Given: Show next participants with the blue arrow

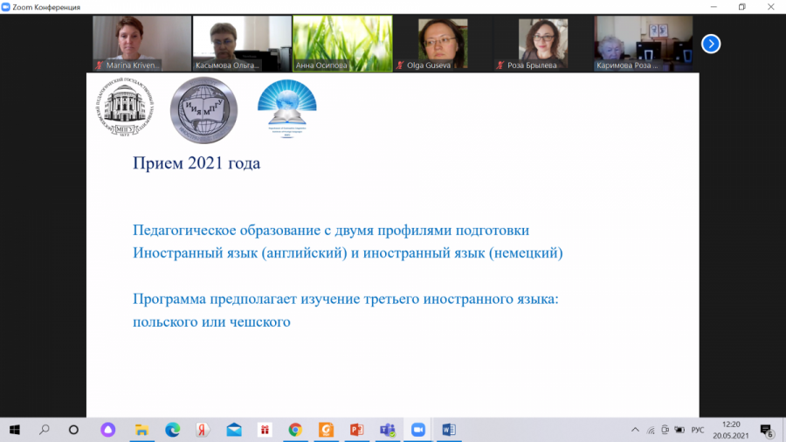Looking at the screenshot, I should pos(711,44).
